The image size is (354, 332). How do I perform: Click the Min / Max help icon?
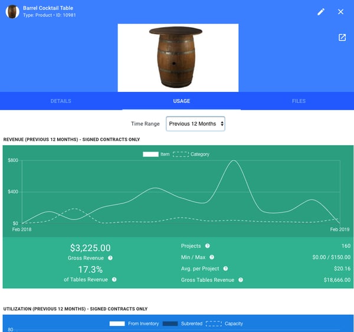click(x=212, y=257)
